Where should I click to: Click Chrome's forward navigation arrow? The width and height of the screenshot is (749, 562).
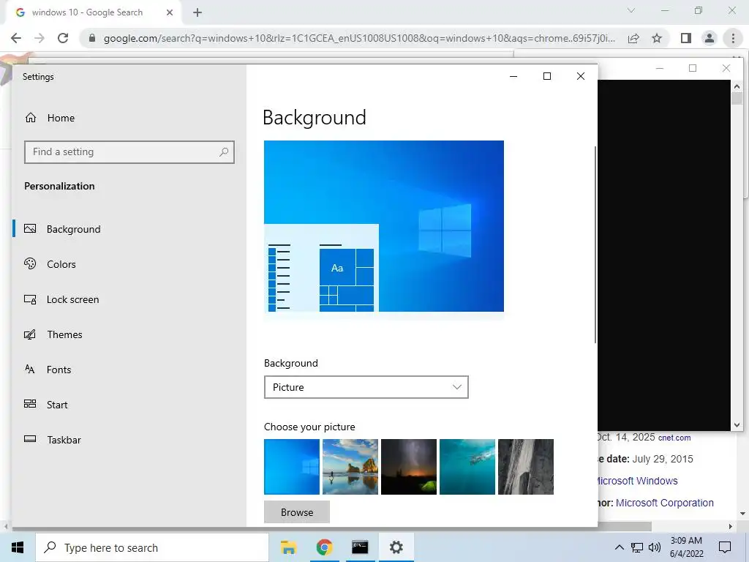click(x=39, y=38)
